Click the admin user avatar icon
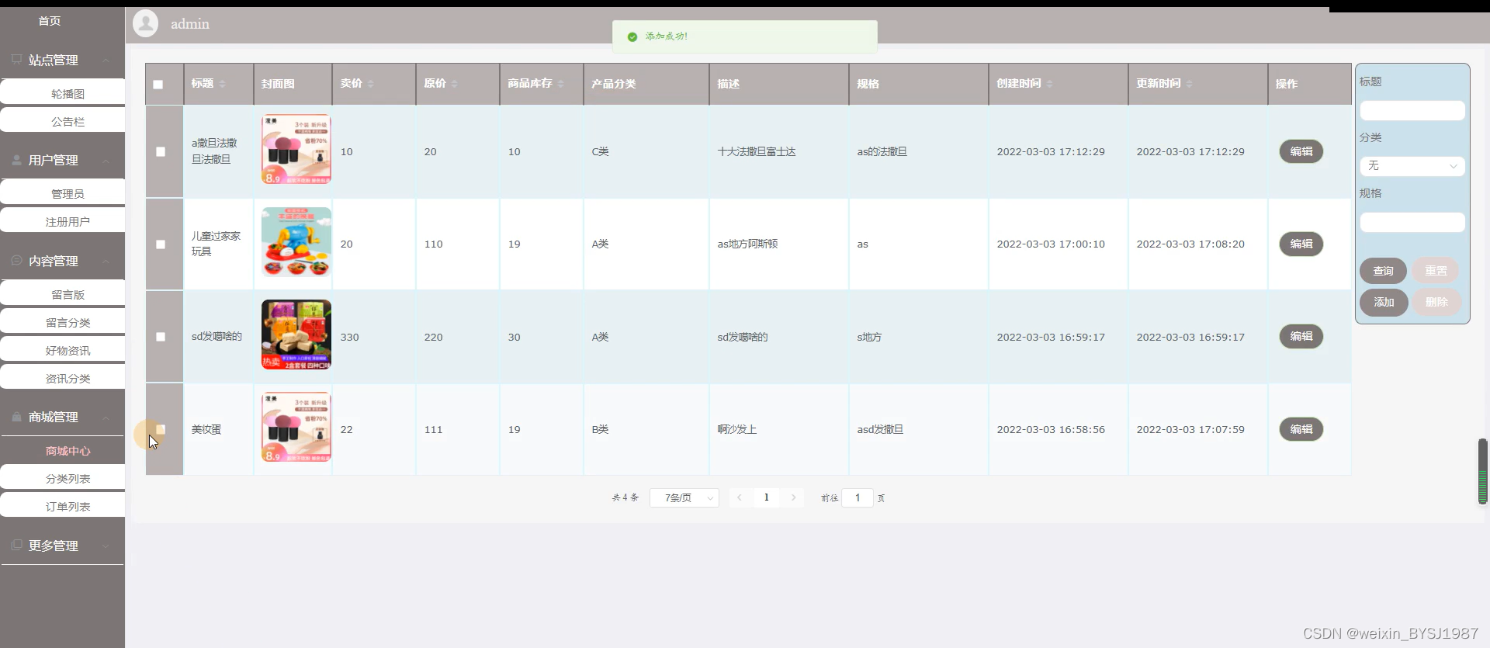 [145, 23]
